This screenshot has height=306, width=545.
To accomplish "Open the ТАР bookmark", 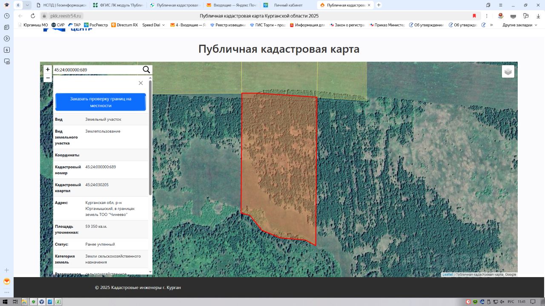I will (x=74, y=25).
